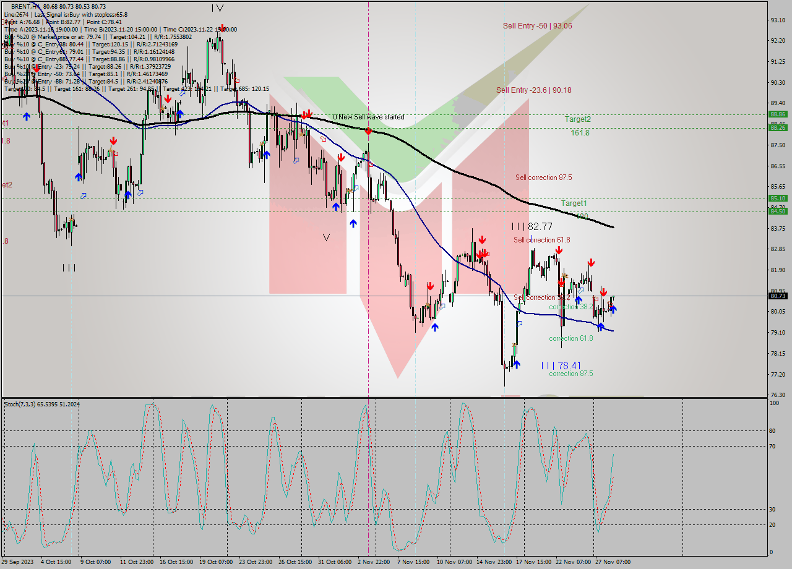Click the 82.85 price axis label

coord(778,249)
